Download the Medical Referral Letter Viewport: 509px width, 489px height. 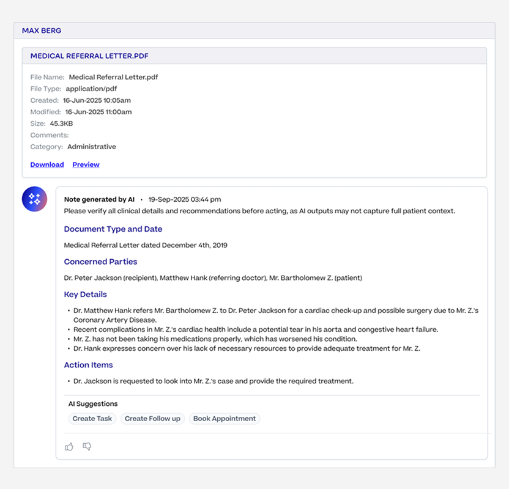click(47, 164)
